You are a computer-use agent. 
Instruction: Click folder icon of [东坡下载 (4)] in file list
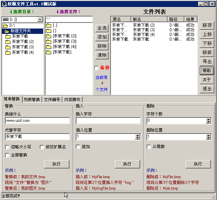point(49,47)
